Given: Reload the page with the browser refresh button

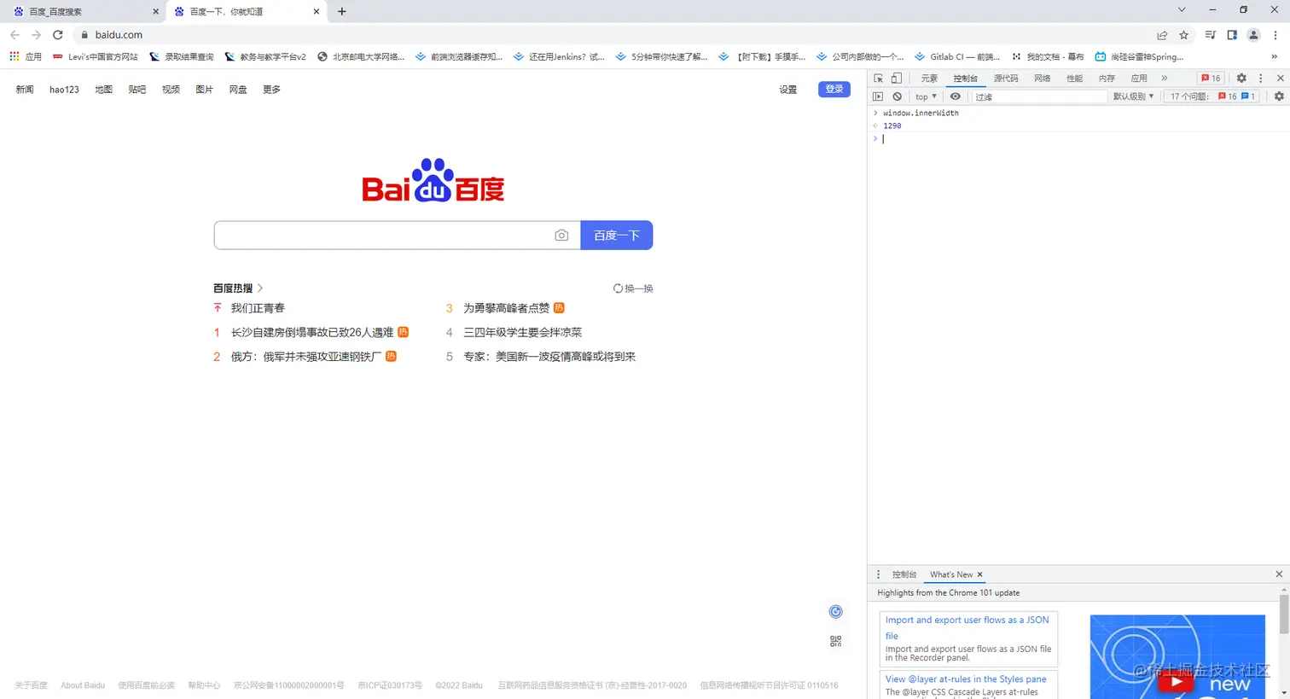Looking at the screenshot, I should (58, 35).
